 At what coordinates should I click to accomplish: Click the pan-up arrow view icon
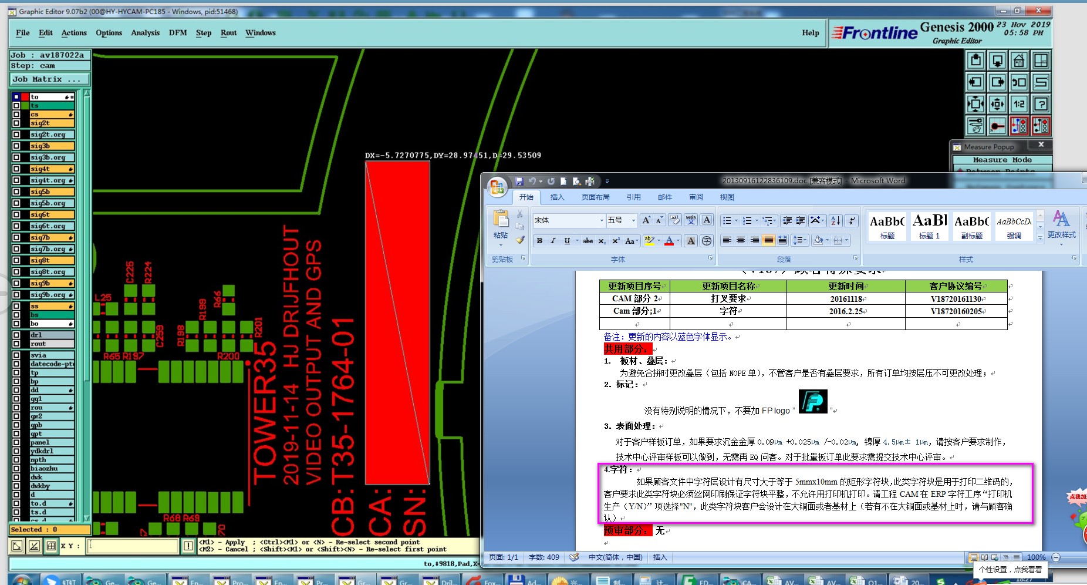coord(975,60)
